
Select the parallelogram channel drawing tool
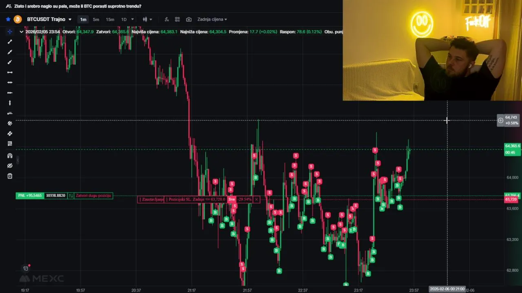pyautogui.click(x=10, y=133)
